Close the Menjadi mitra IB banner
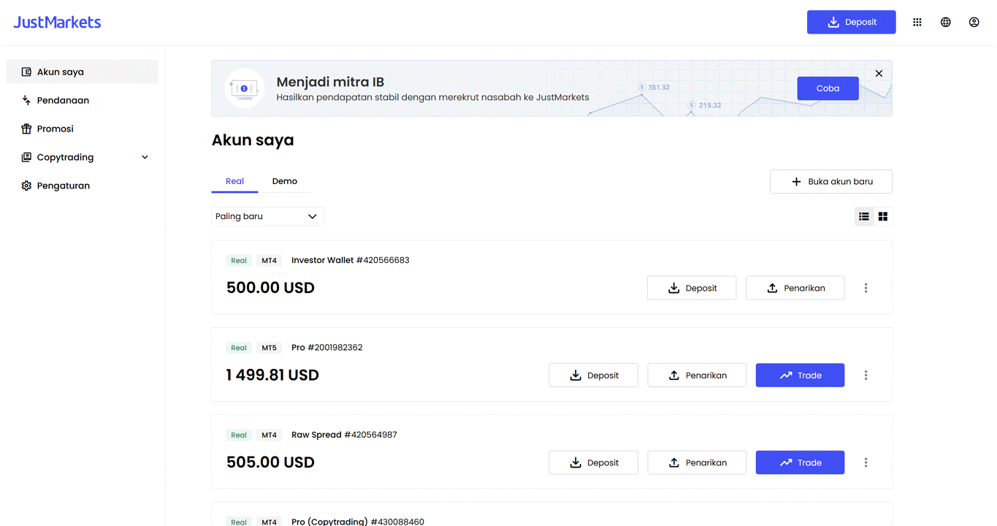 [x=879, y=73]
